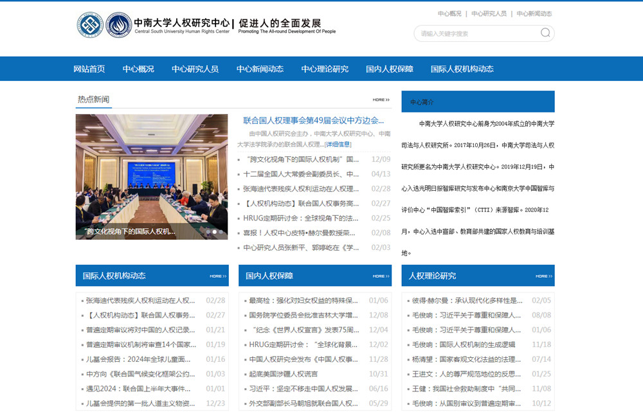This screenshot has width=643, height=419.
Task: Click top-right 中心研究人员 link
Action: [x=489, y=13]
